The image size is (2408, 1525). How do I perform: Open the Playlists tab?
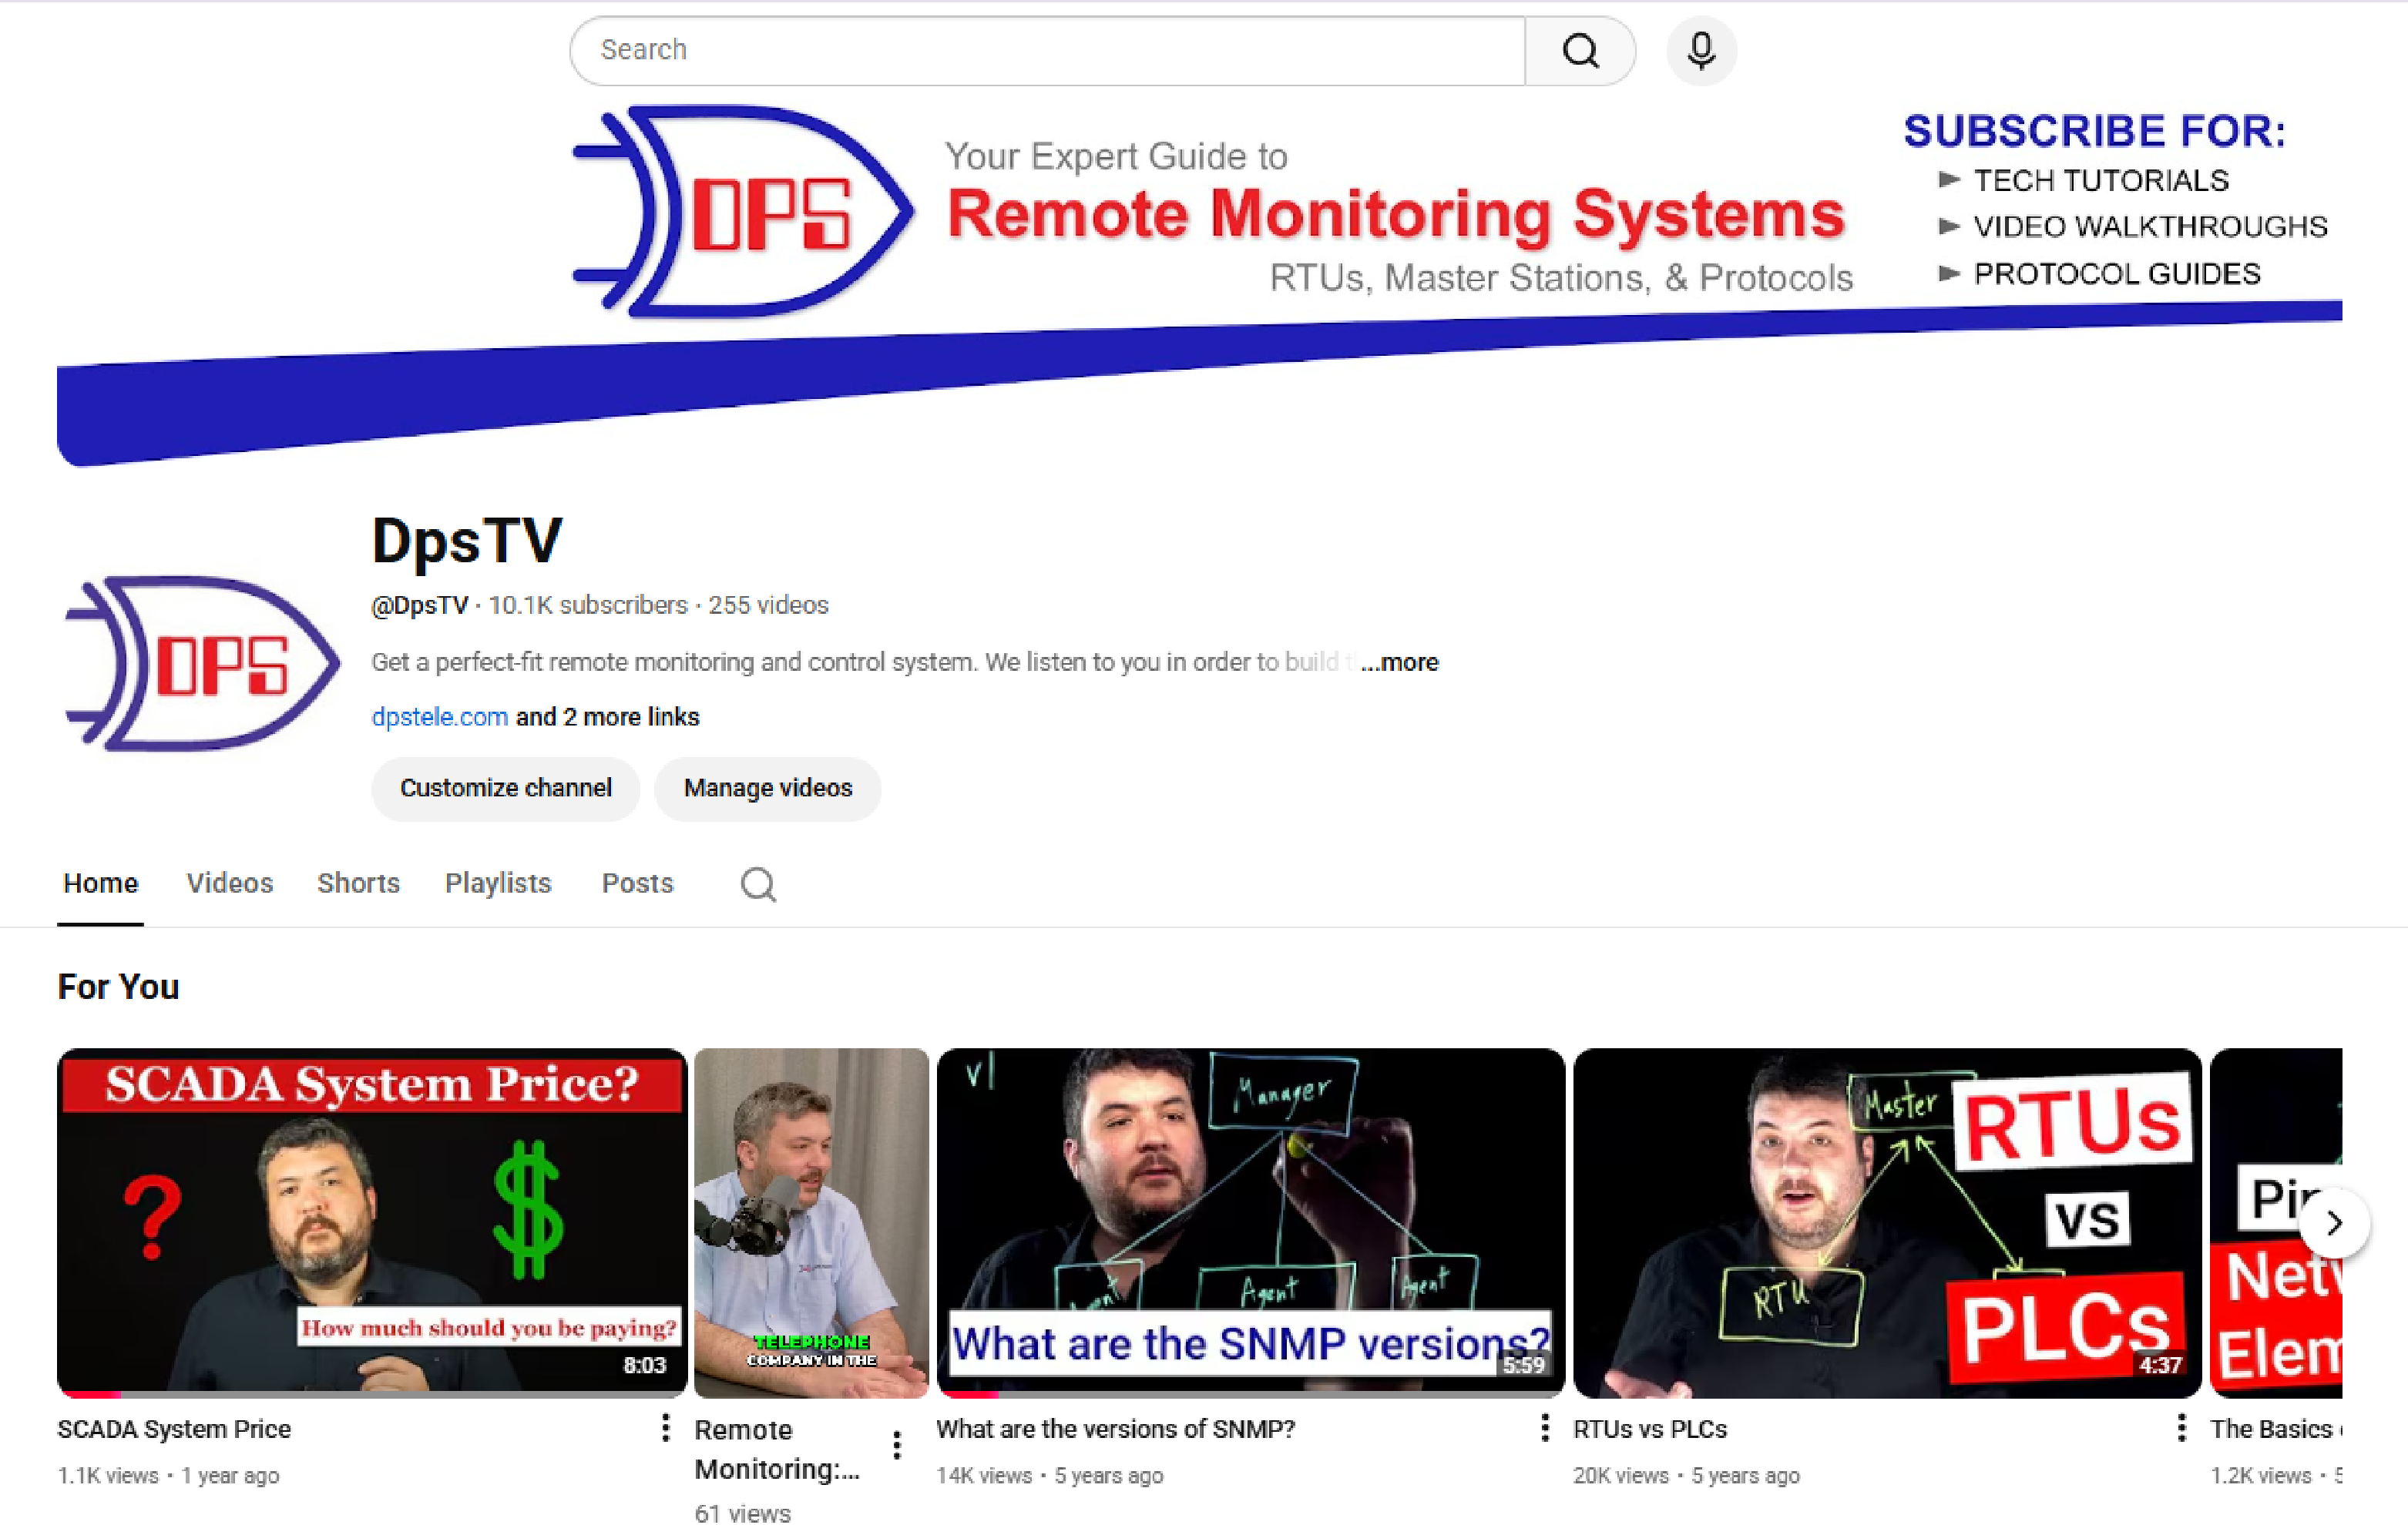(x=497, y=883)
